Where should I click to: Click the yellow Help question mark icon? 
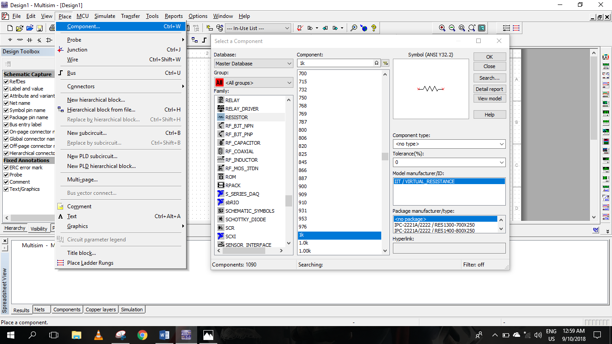tap(374, 28)
